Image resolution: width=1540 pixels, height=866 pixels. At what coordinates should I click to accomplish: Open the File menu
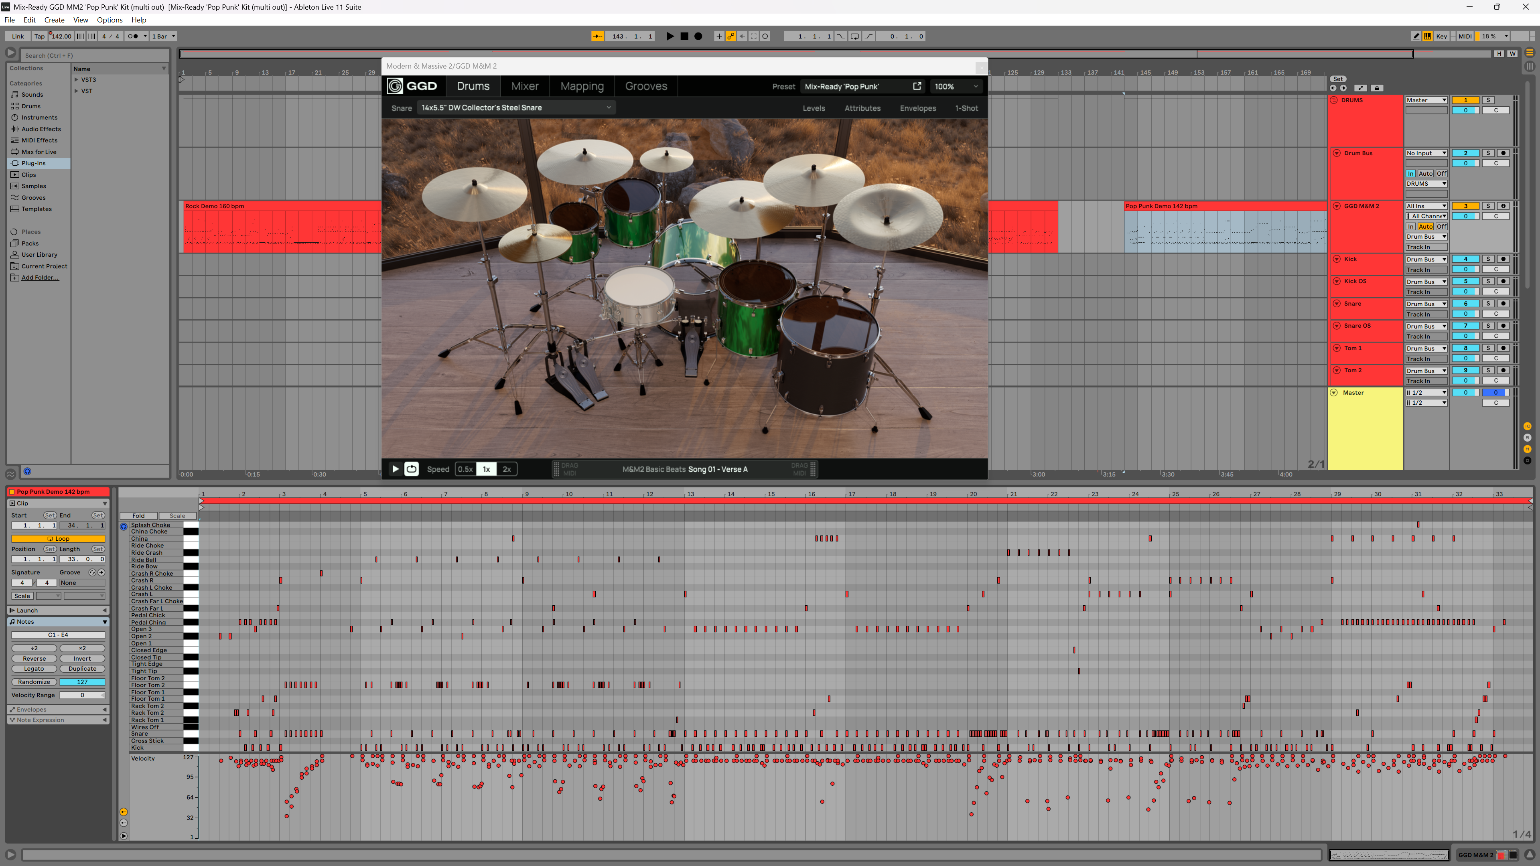pos(10,20)
